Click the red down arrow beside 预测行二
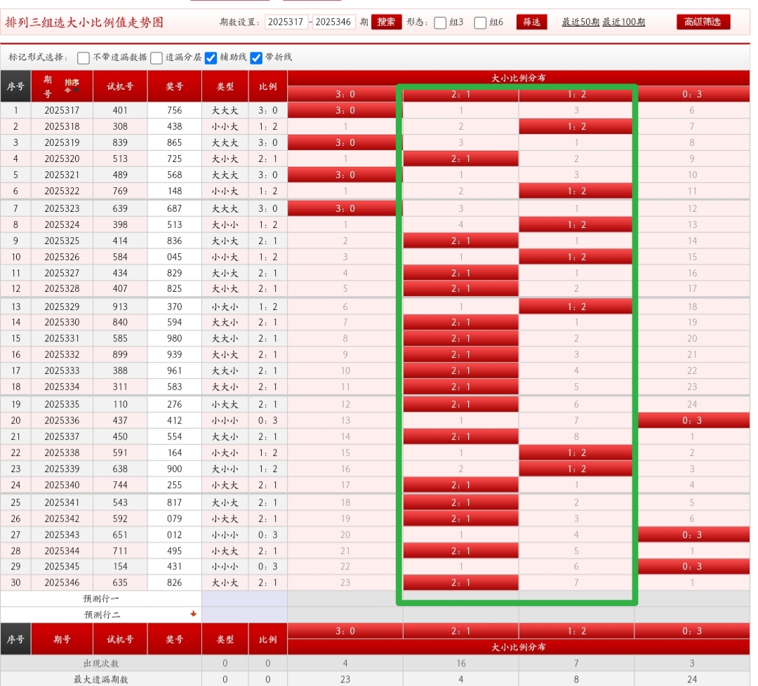This screenshot has height=686, width=758. pyautogui.click(x=193, y=614)
